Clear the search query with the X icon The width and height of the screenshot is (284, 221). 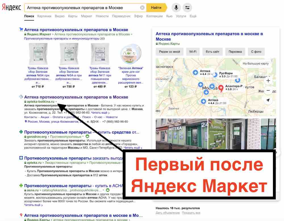click(142, 8)
